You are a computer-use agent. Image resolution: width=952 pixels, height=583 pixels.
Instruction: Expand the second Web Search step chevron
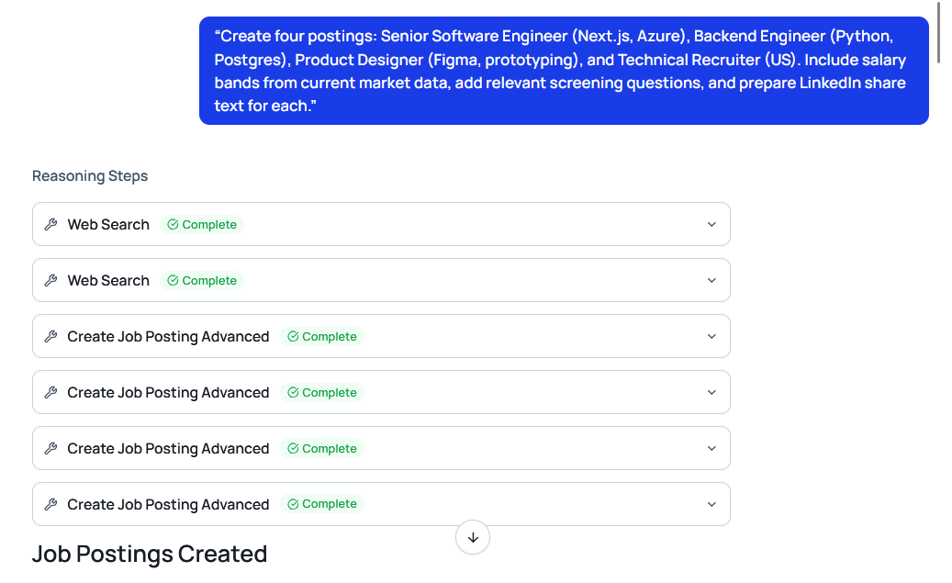(x=711, y=281)
